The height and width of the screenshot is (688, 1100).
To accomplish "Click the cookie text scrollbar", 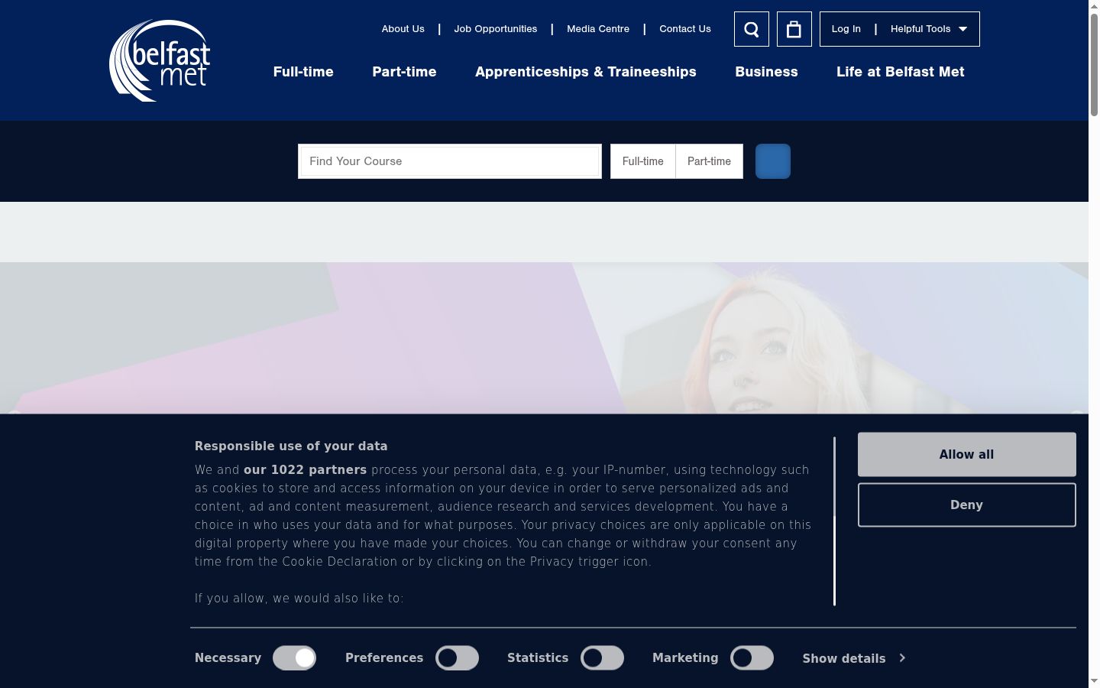I will tap(834, 521).
